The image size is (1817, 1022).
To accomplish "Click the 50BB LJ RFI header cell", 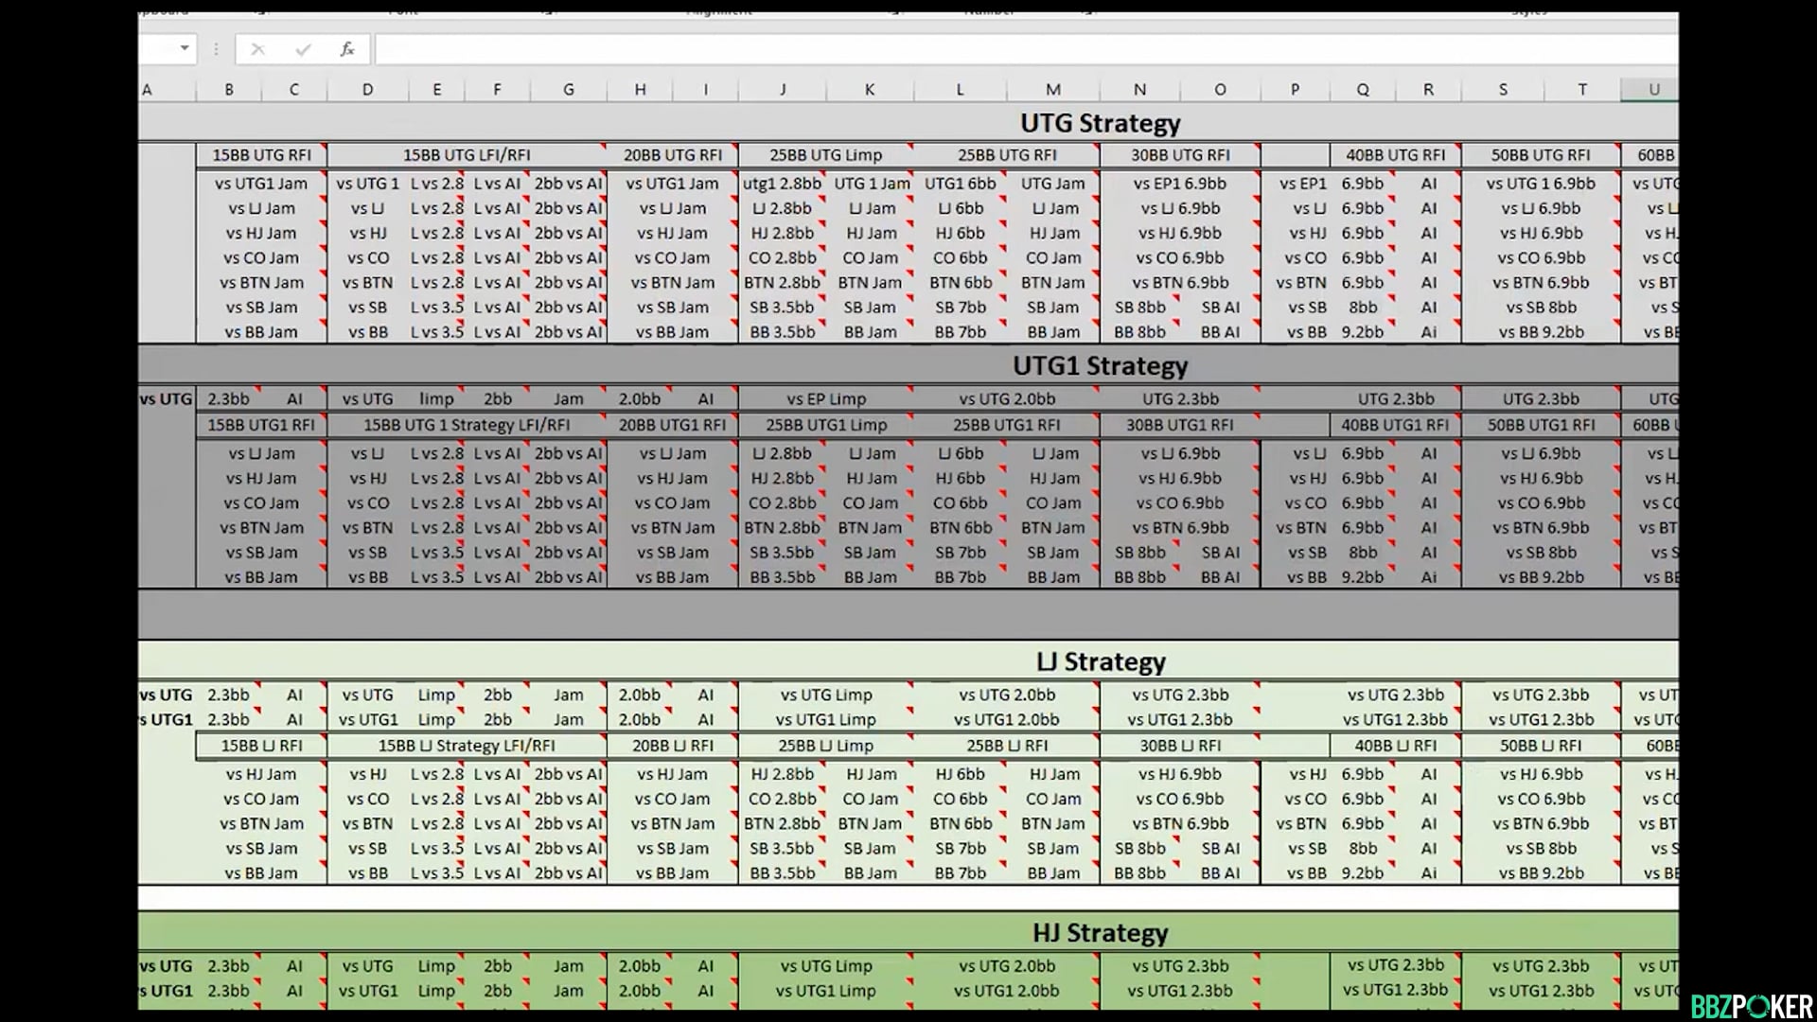I will (1540, 746).
